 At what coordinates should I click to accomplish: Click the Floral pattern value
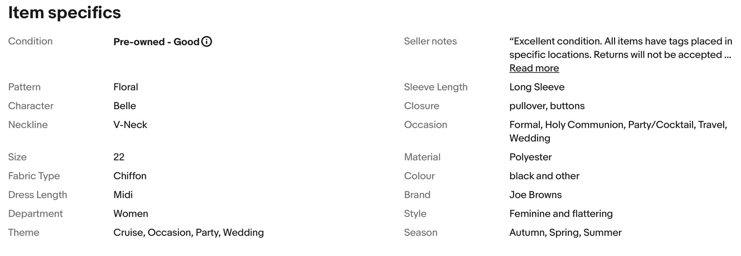click(126, 87)
